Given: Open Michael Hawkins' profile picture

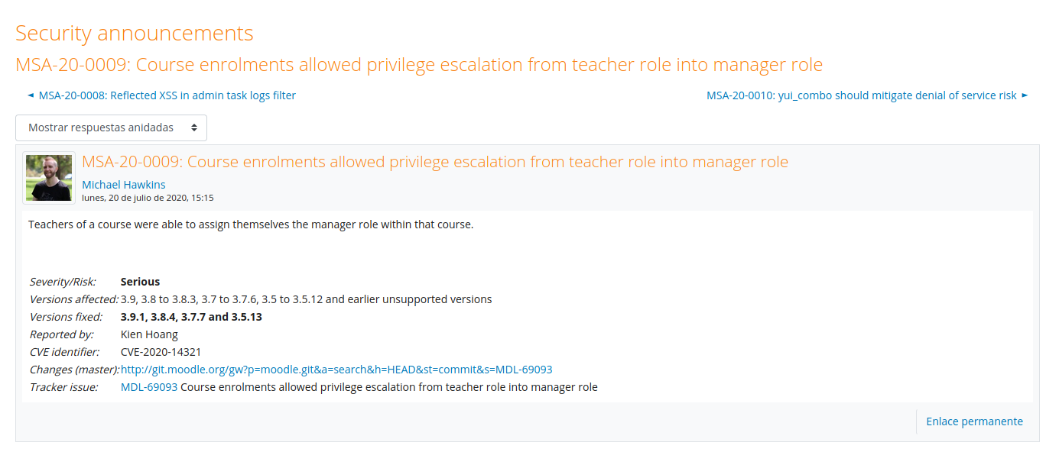Looking at the screenshot, I should 49,178.
